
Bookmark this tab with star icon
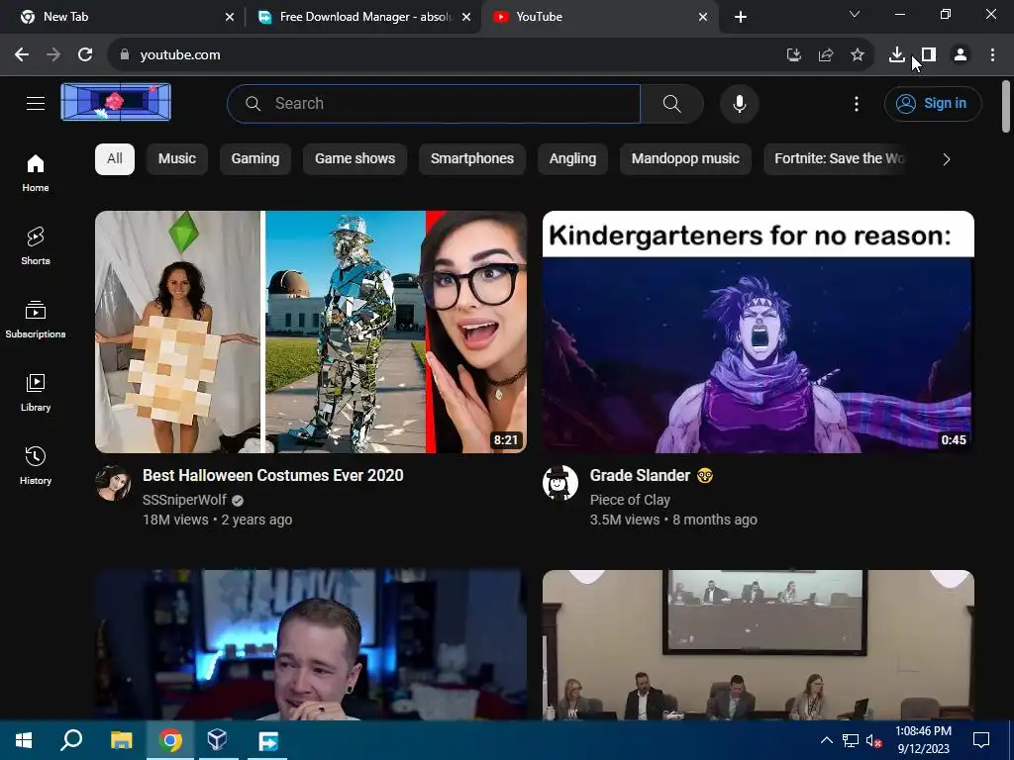coord(857,55)
